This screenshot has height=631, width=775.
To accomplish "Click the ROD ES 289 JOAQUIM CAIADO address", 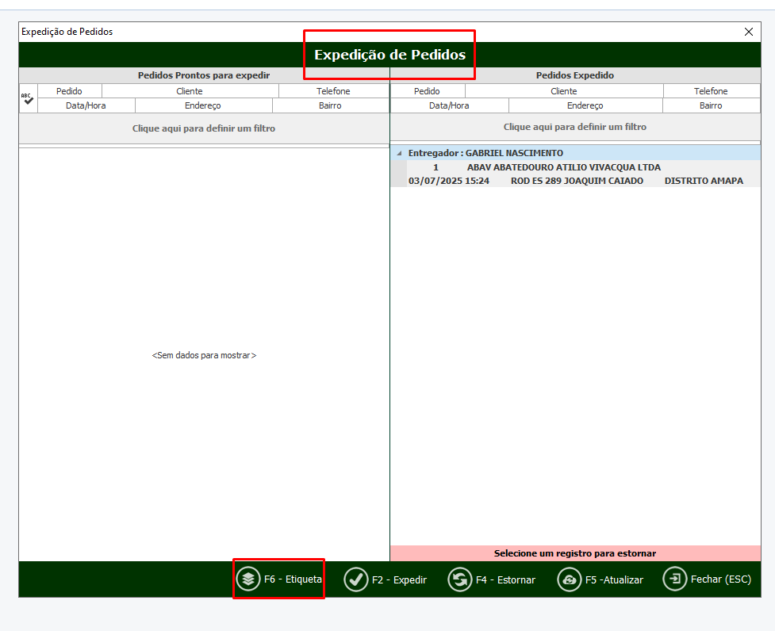I will click(577, 181).
